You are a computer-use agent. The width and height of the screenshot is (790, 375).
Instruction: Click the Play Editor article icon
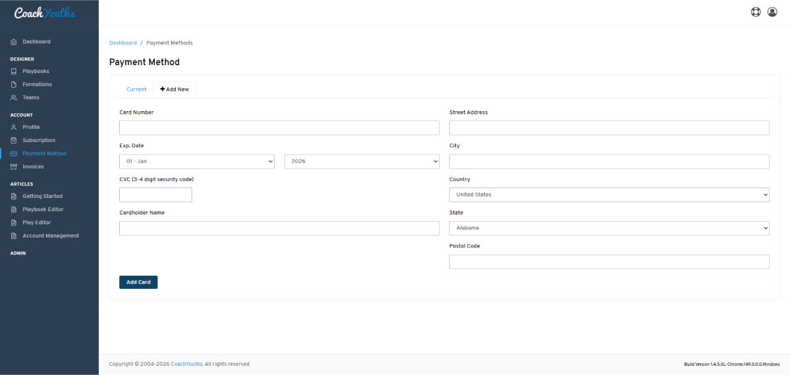14,222
